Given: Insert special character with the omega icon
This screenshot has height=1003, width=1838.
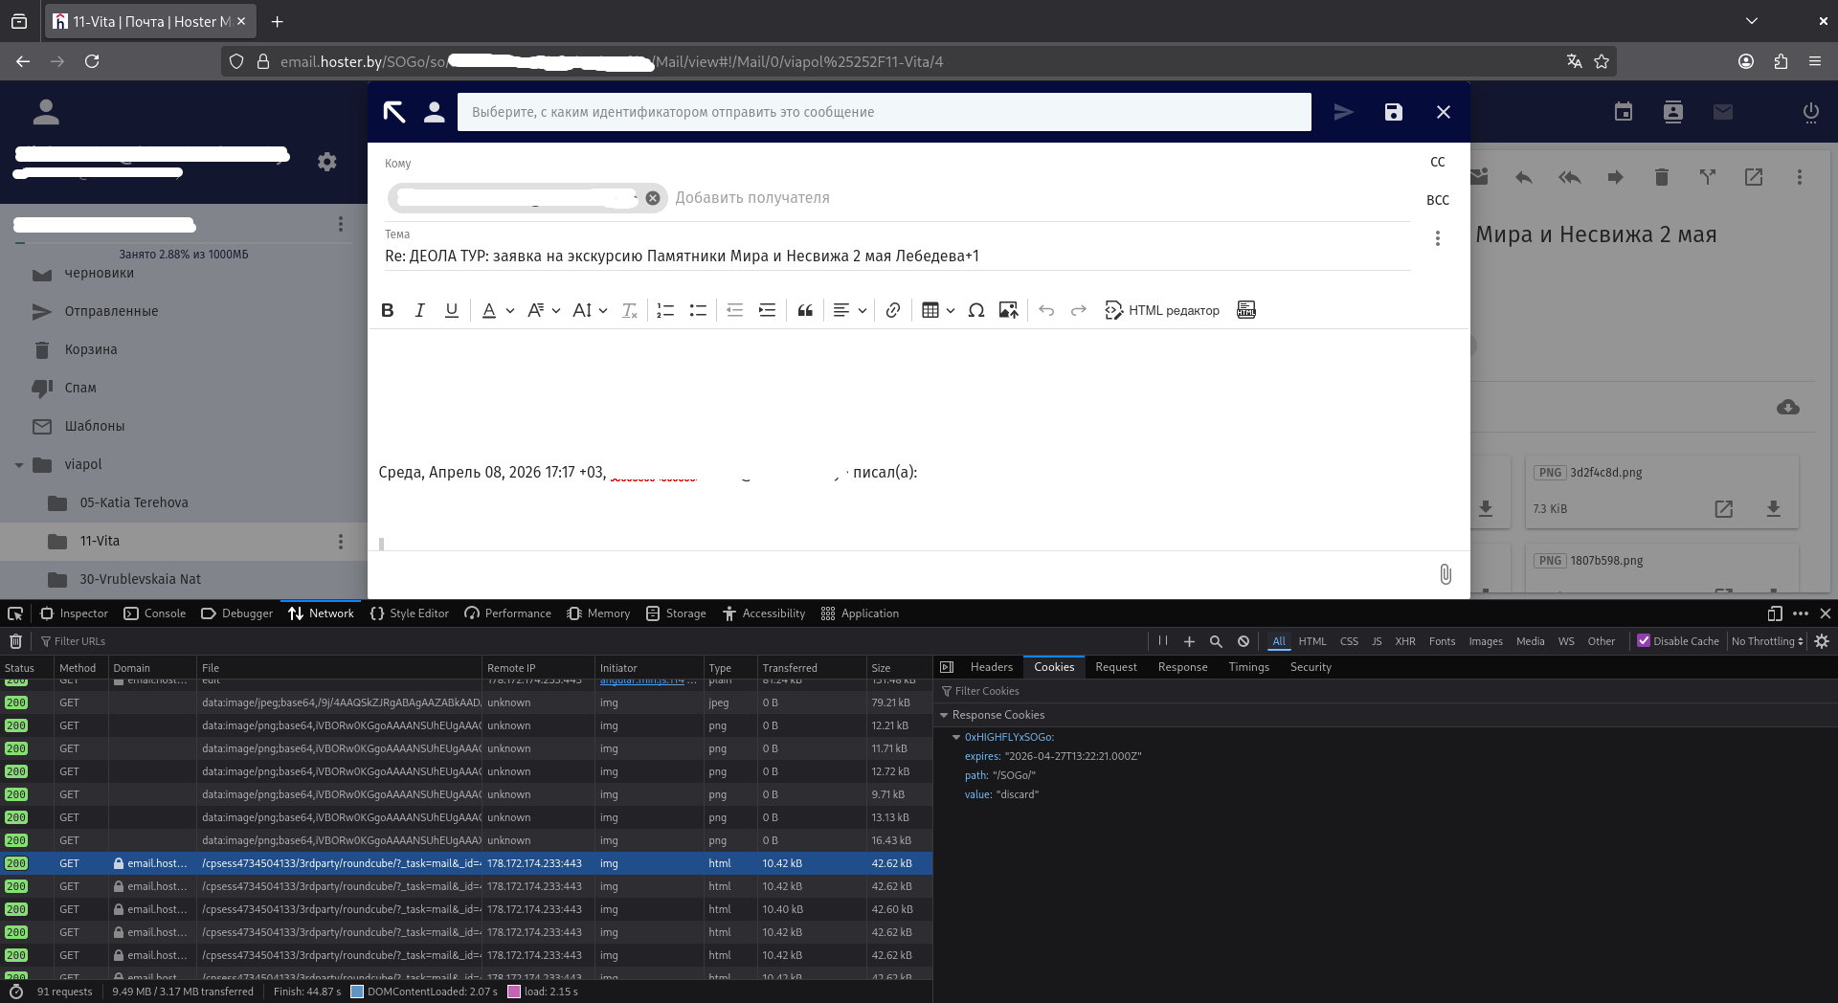Looking at the screenshot, I should [975, 310].
